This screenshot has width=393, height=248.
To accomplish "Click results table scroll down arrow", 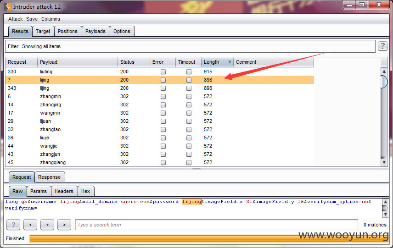I will pos(384,162).
